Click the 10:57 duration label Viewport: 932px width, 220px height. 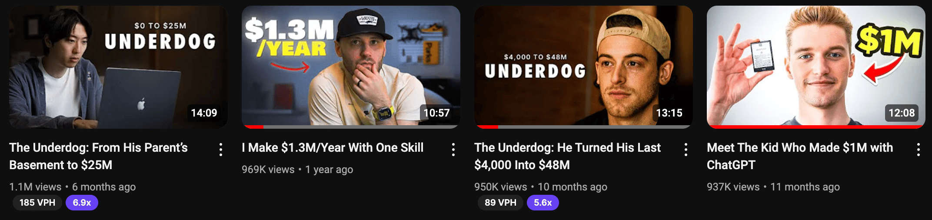(436, 113)
